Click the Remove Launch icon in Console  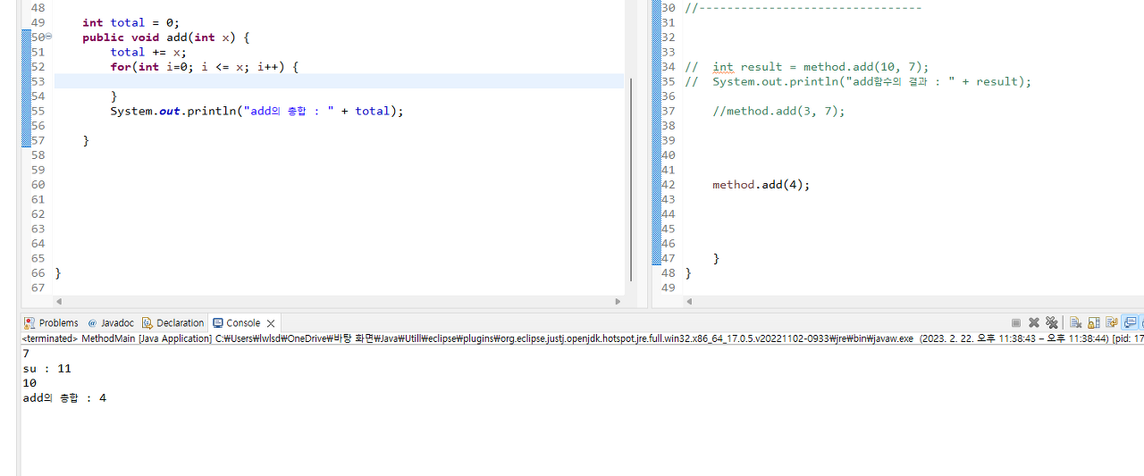[1034, 322]
